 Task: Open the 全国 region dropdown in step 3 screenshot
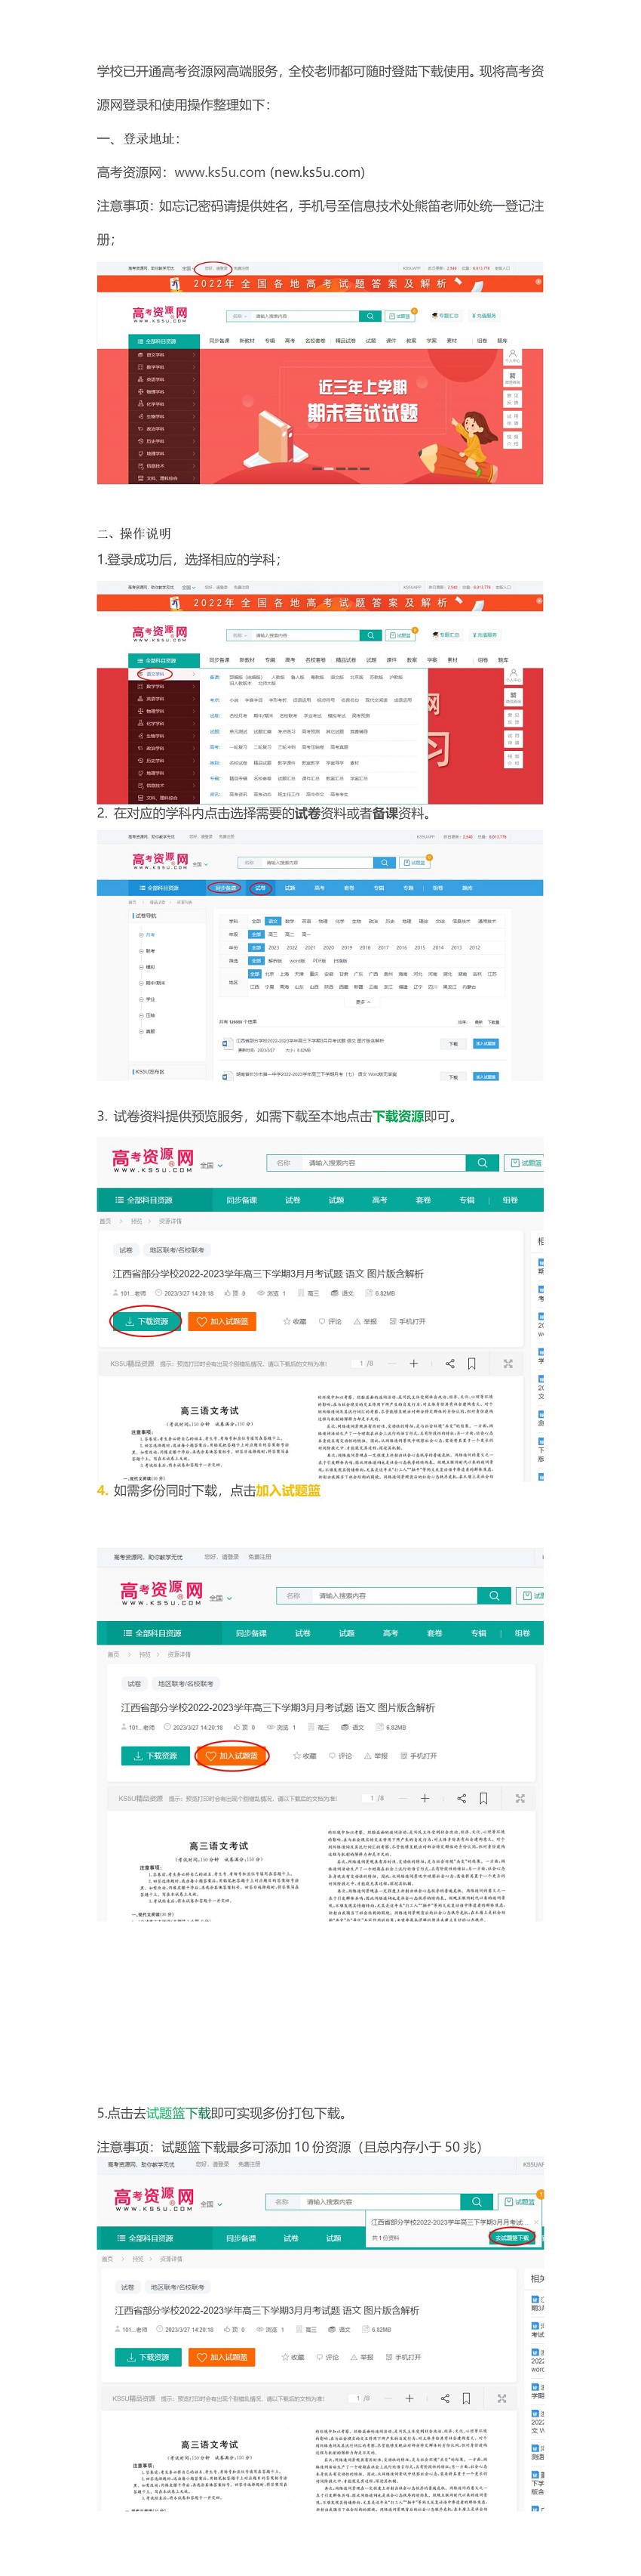[x=212, y=1166]
